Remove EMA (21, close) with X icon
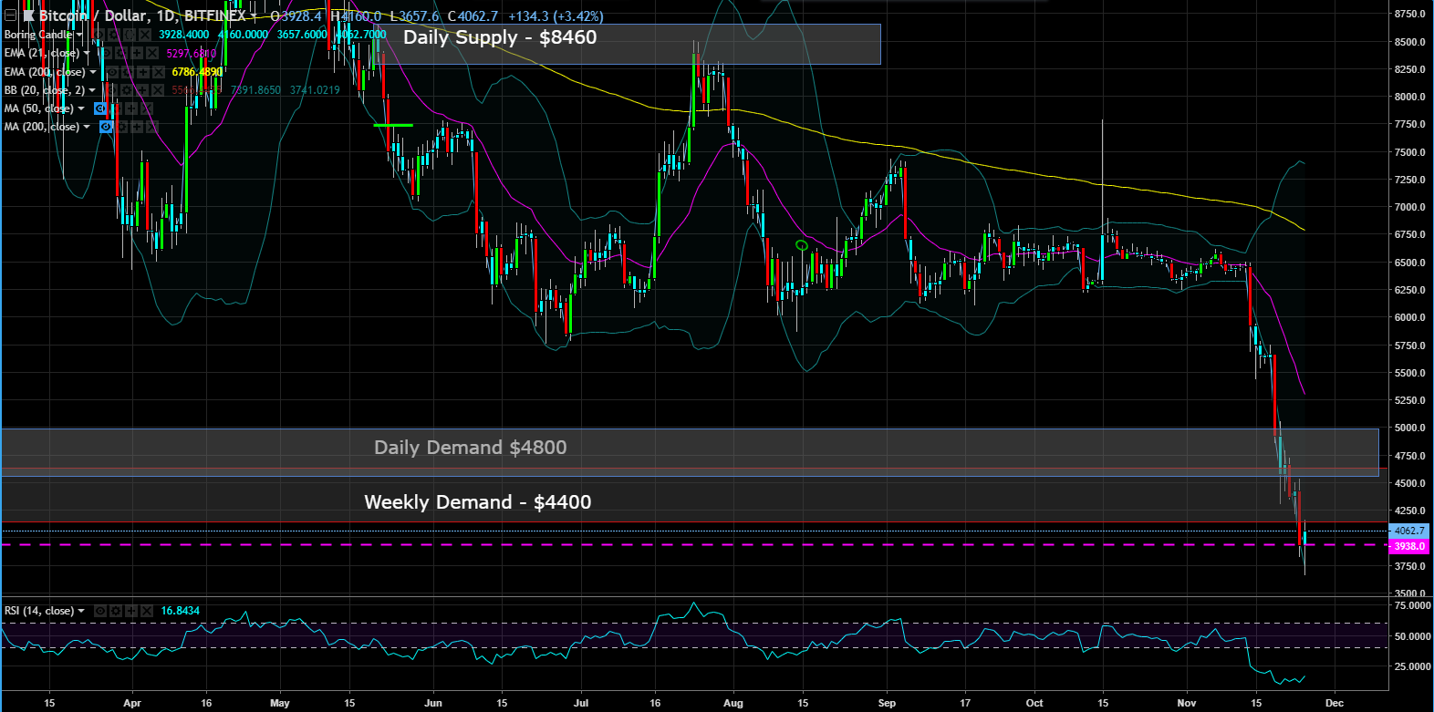Viewport: 1434px width, 712px height. tap(152, 53)
